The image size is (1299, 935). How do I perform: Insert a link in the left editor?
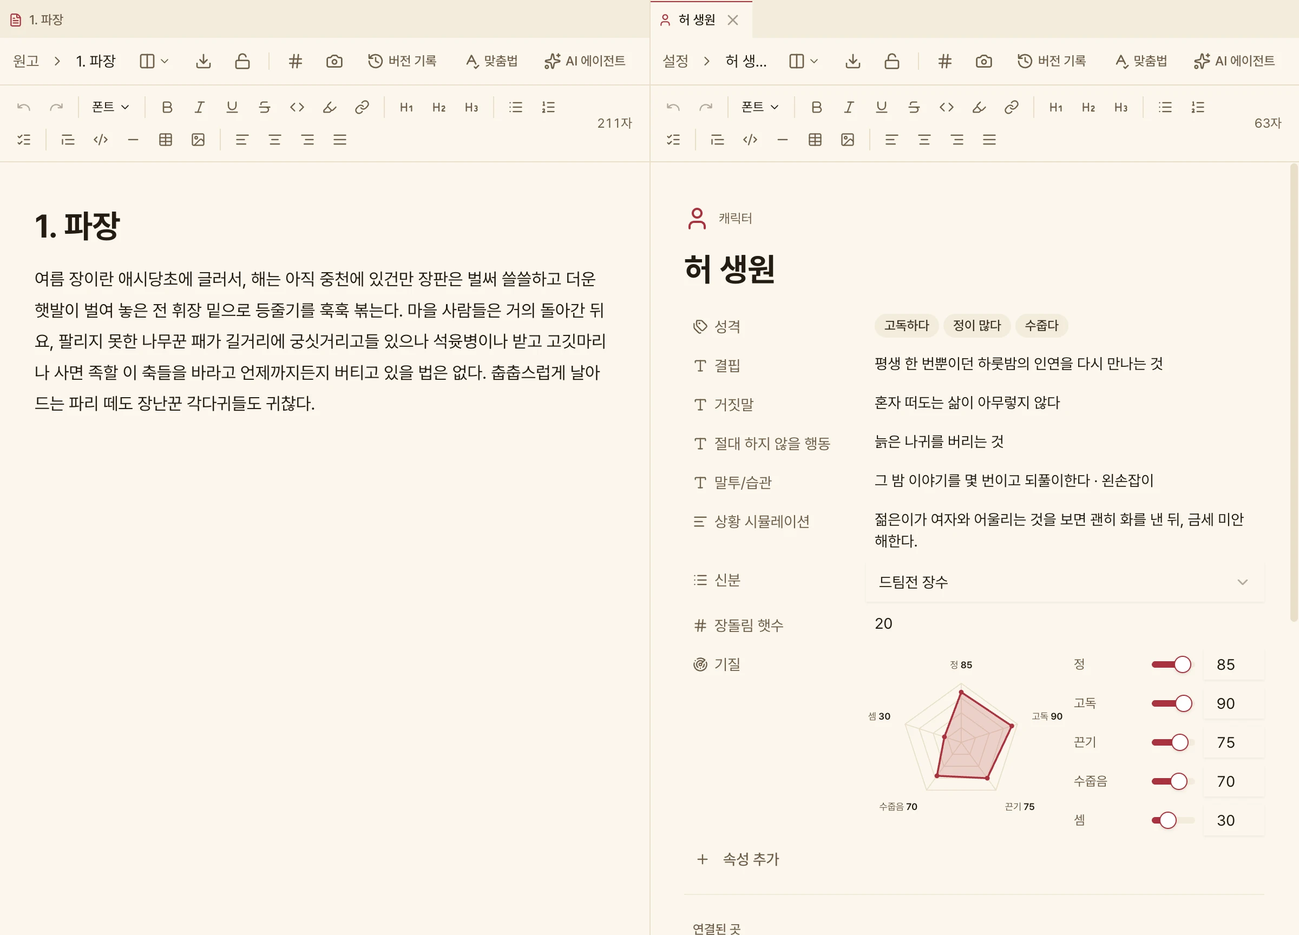[x=362, y=107]
